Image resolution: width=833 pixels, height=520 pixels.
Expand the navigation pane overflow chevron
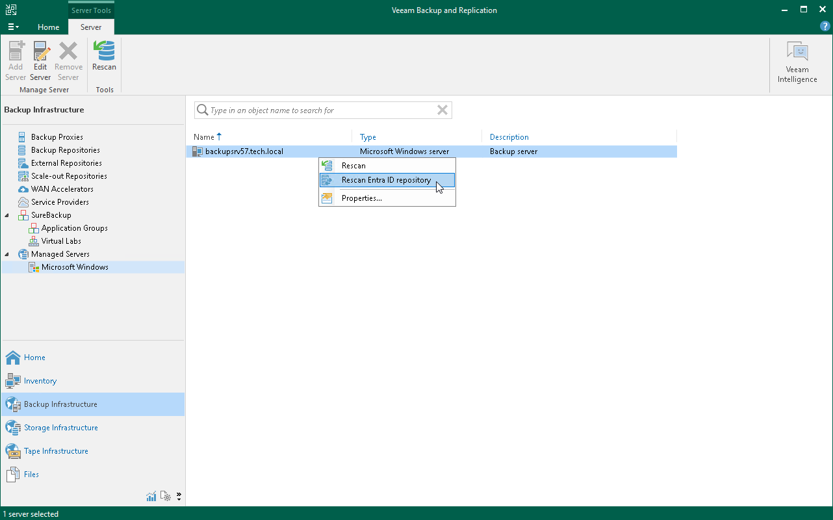click(179, 497)
